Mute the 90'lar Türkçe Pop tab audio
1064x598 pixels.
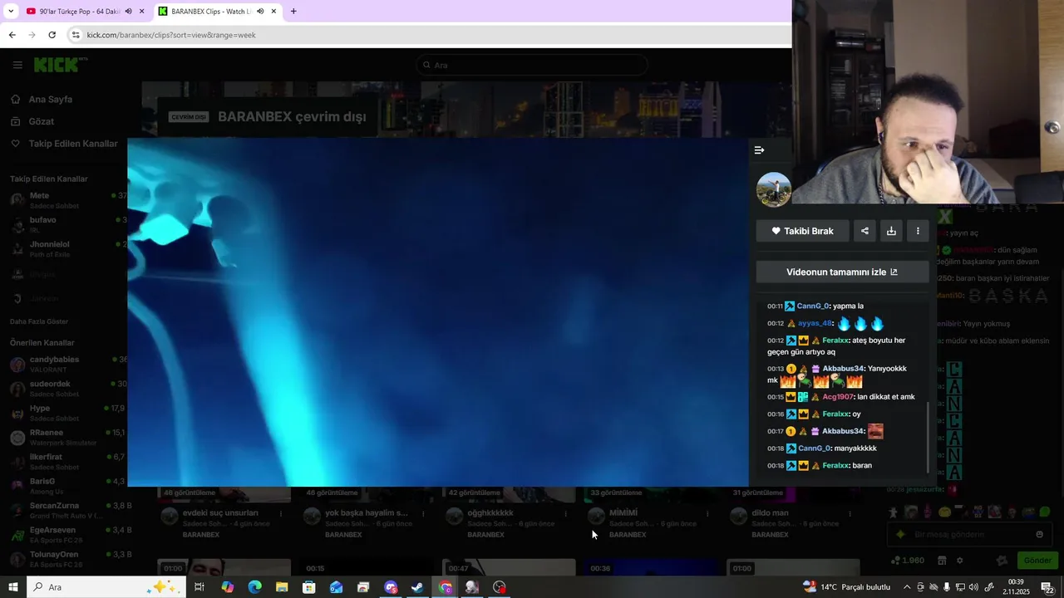point(128,12)
